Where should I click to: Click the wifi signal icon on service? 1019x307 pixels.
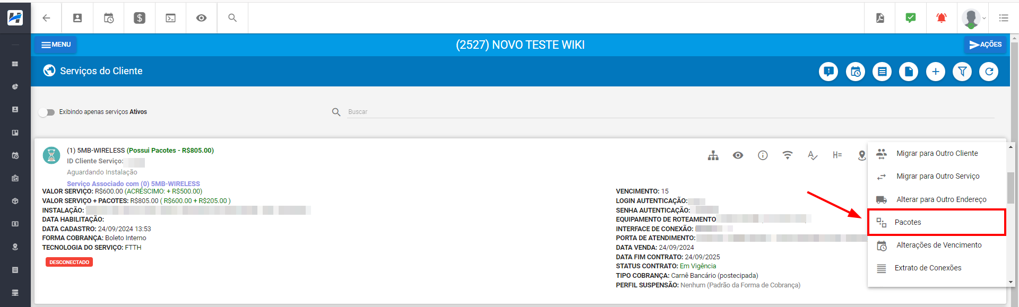click(788, 155)
